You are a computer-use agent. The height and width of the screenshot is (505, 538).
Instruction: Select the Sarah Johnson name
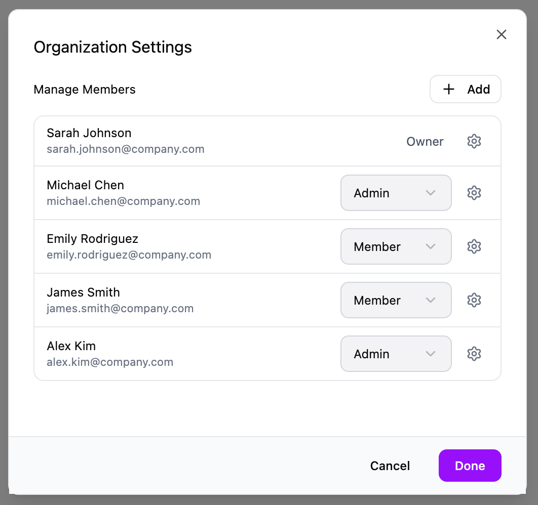[x=89, y=133]
